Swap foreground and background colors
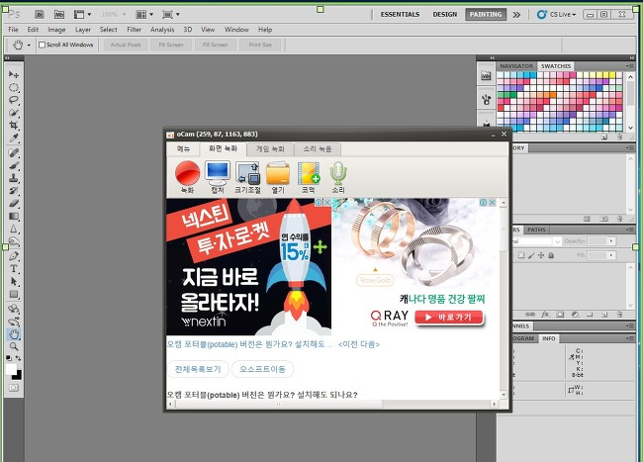The height and width of the screenshot is (462, 643). [18, 358]
